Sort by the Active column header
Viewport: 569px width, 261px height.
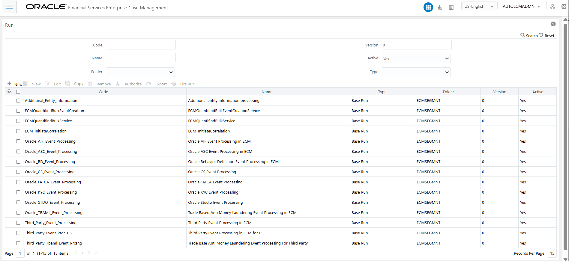pyautogui.click(x=538, y=92)
